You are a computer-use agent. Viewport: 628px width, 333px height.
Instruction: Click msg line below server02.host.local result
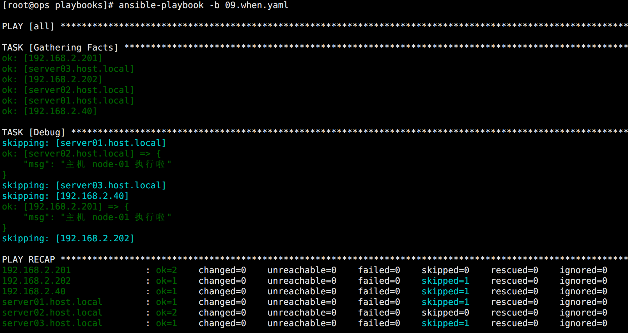point(97,164)
